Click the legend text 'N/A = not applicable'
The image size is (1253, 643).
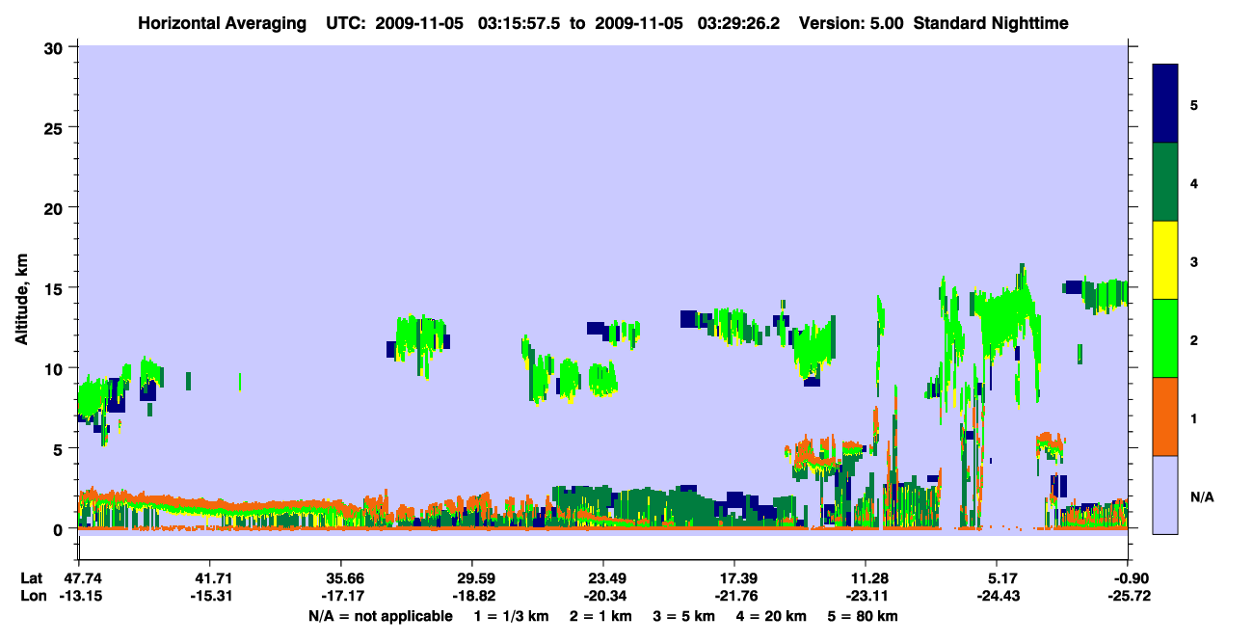(x=380, y=615)
